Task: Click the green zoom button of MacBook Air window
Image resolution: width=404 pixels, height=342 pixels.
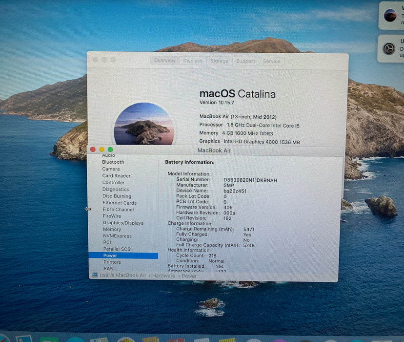Action: (110, 150)
